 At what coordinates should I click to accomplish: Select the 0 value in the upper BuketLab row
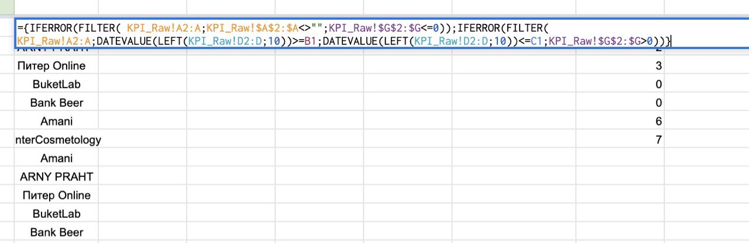click(x=620, y=84)
